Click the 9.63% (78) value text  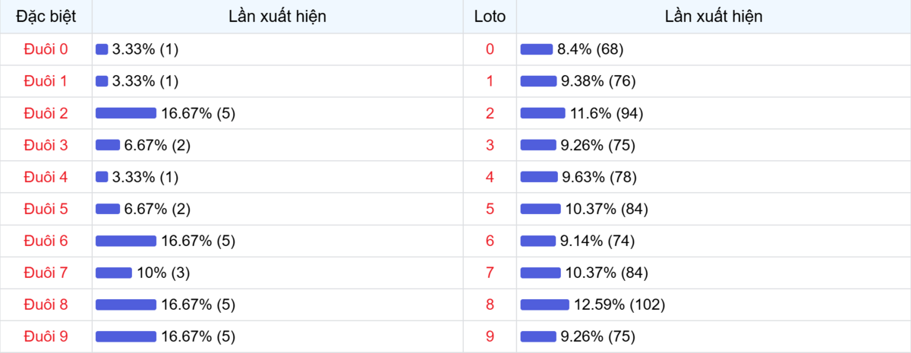(598, 177)
